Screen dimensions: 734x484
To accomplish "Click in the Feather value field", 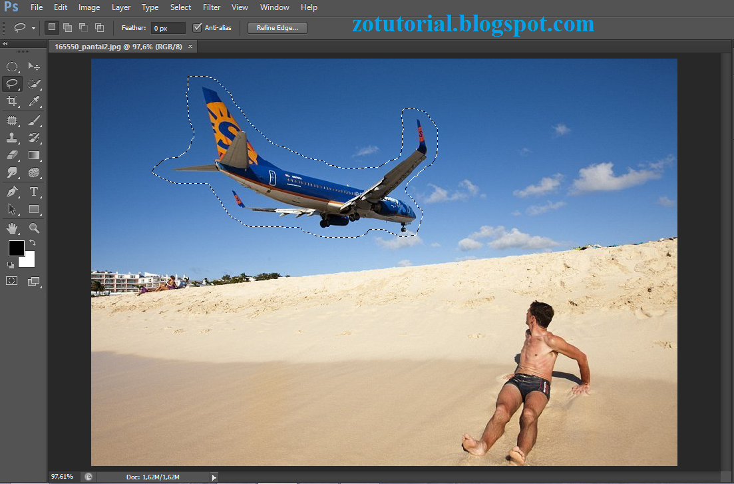I will pyautogui.click(x=168, y=28).
